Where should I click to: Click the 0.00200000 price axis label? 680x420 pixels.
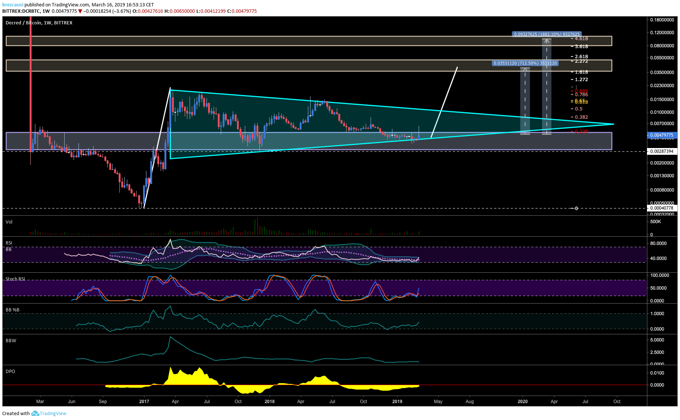[x=662, y=163]
